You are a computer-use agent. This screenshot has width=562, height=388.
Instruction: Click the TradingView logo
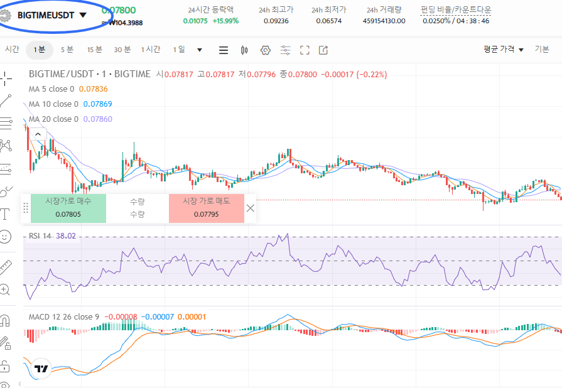pyautogui.click(x=41, y=369)
